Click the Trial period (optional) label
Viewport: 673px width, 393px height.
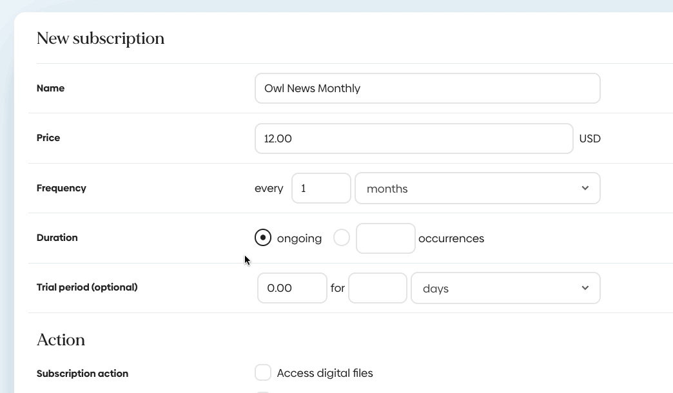tap(87, 287)
